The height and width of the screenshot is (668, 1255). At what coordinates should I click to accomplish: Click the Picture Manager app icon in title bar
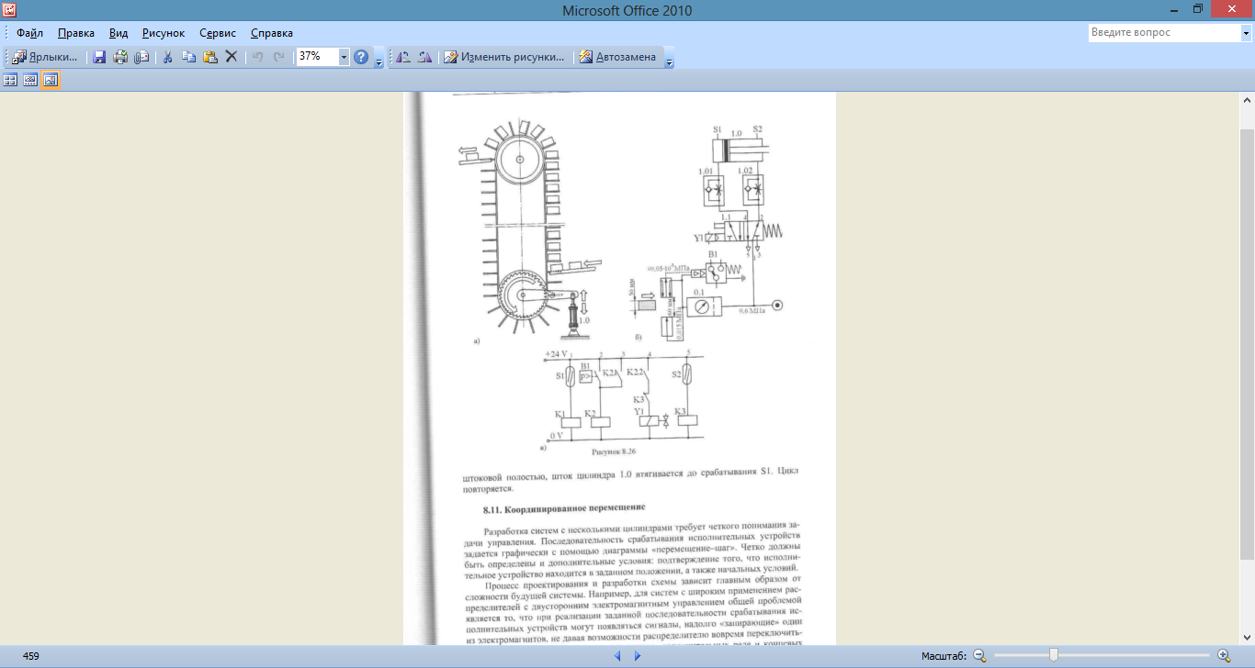(10, 10)
